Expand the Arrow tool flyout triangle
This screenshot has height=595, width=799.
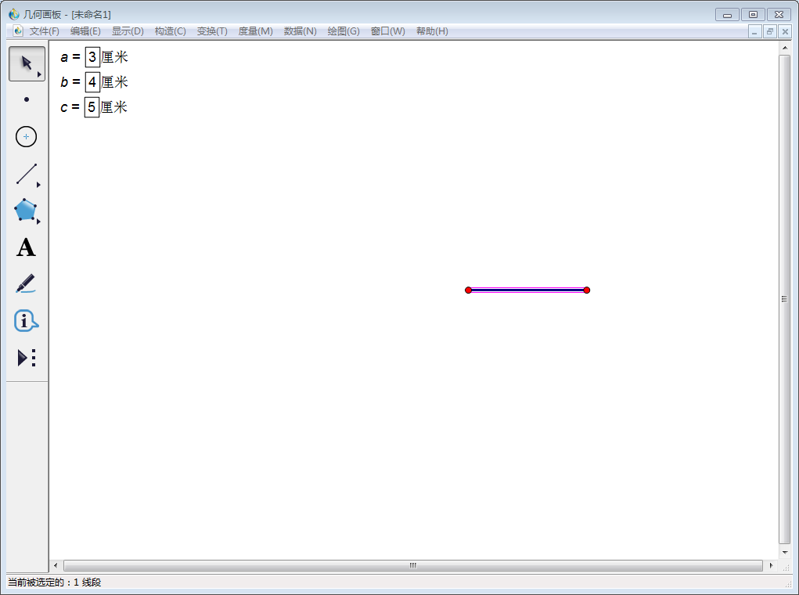[x=39, y=75]
